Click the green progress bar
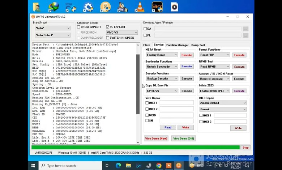The height and width of the screenshot is (170, 282). [135, 148]
